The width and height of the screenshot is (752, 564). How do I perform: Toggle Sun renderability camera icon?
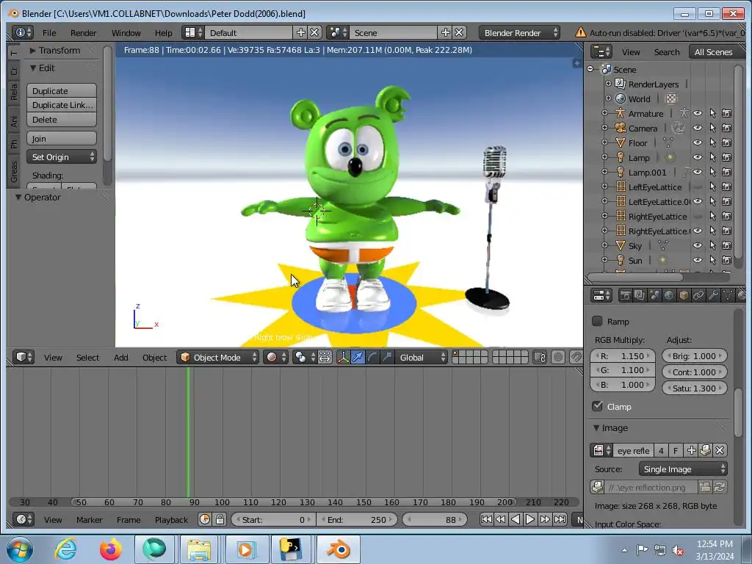[x=726, y=260]
